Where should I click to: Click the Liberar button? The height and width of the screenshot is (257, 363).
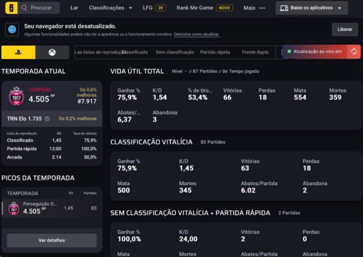click(x=344, y=30)
